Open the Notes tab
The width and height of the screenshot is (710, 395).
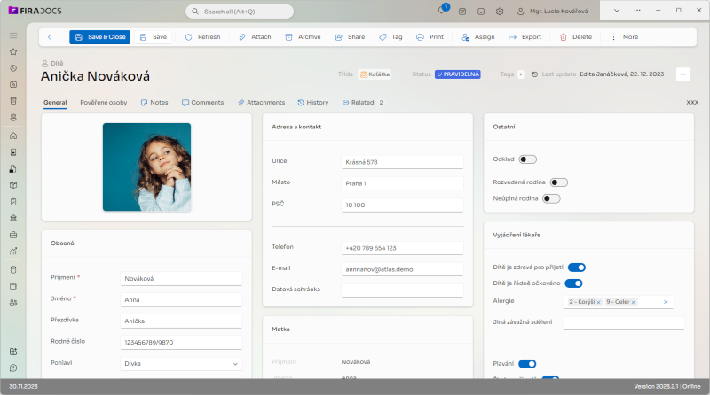pos(154,103)
